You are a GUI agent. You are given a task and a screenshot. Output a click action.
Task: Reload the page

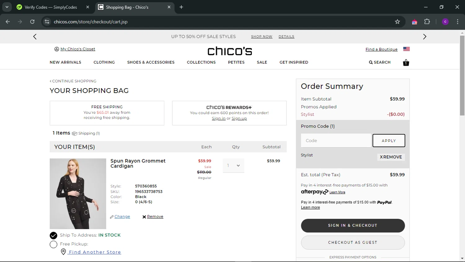point(32,22)
